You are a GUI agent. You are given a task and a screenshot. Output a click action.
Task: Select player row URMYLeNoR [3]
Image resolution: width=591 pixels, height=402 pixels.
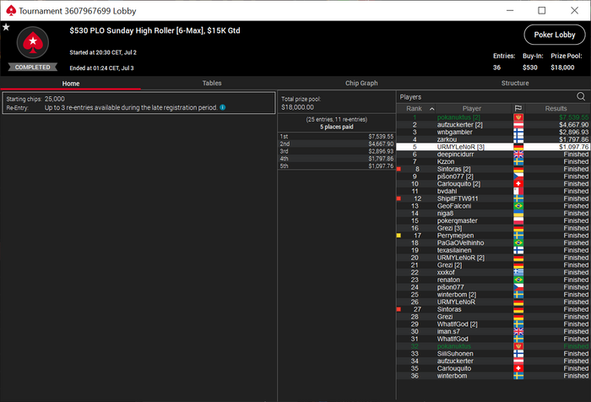493,147
